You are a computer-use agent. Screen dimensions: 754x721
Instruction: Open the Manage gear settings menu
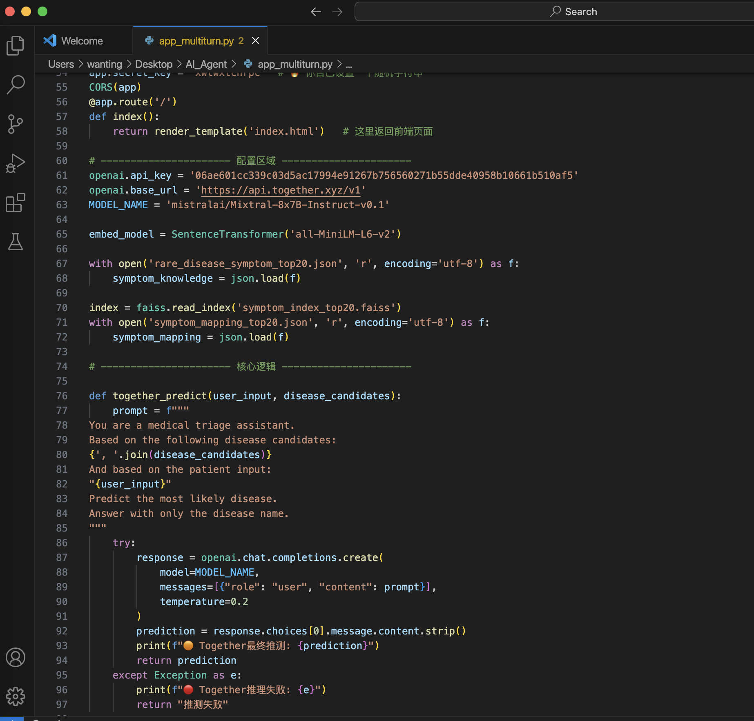[x=16, y=697]
